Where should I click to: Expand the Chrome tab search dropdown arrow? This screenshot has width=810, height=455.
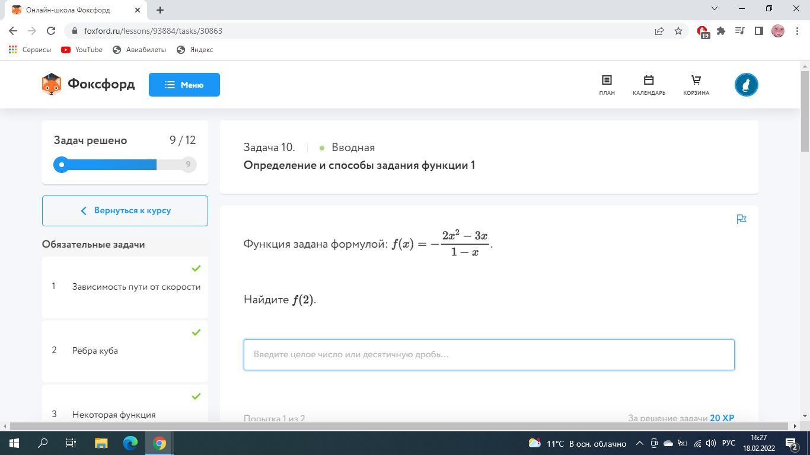tap(715, 9)
